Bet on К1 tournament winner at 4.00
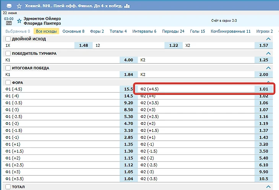279x190 pixels. coord(128,60)
